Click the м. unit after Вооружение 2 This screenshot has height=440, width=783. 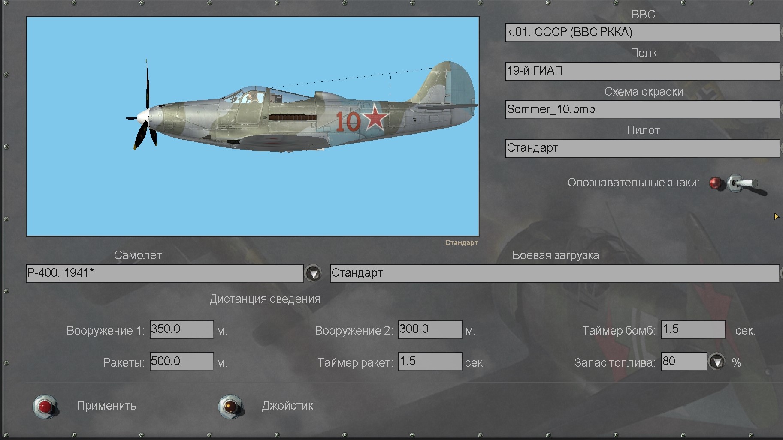(470, 331)
